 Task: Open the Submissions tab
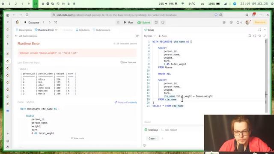click(x=101, y=30)
